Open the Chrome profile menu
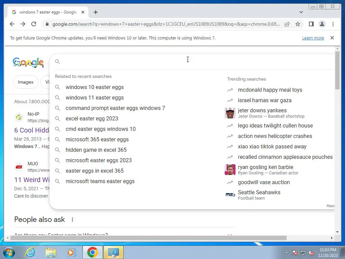The image size is (345, 259). pos(322,24)
